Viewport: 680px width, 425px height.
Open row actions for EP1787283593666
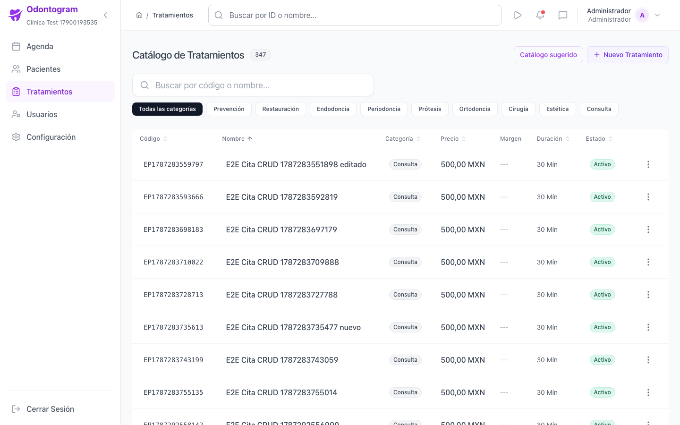coord(648,197)
